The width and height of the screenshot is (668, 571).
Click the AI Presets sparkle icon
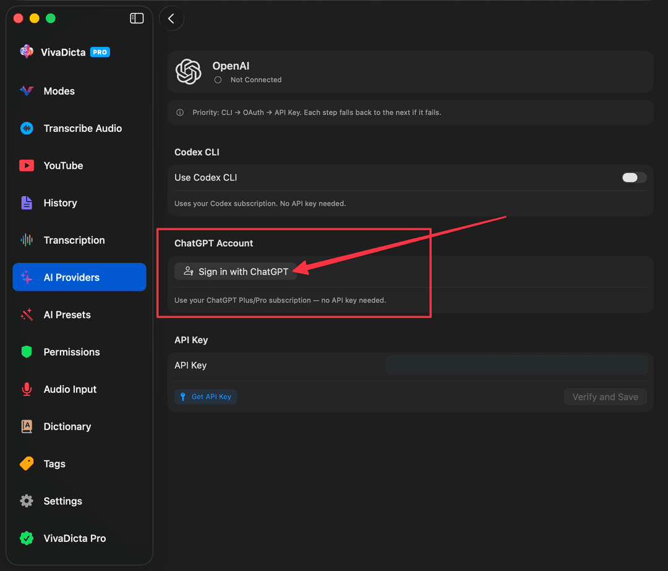coord(26,314)
